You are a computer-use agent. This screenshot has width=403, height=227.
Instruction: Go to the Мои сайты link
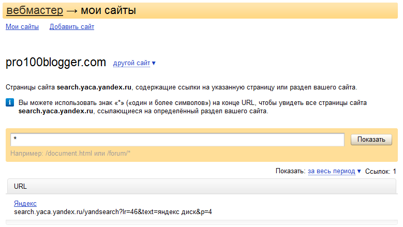point(22,27)
